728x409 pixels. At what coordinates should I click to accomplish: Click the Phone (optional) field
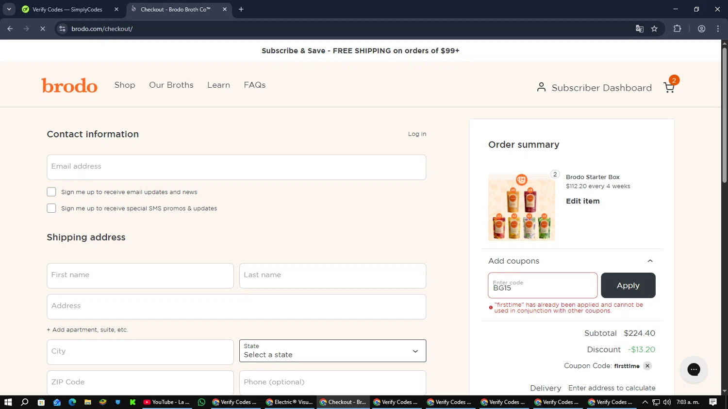[x=332, y=383]
